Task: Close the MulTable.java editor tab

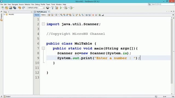Action: (49, 12)
